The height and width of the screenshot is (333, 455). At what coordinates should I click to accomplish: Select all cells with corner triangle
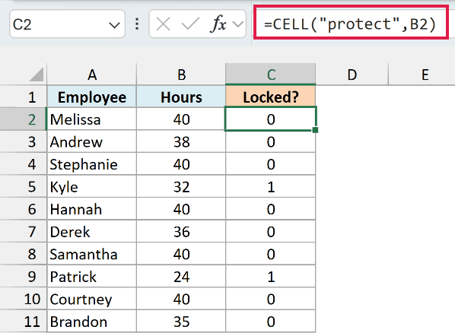point(37,75)
